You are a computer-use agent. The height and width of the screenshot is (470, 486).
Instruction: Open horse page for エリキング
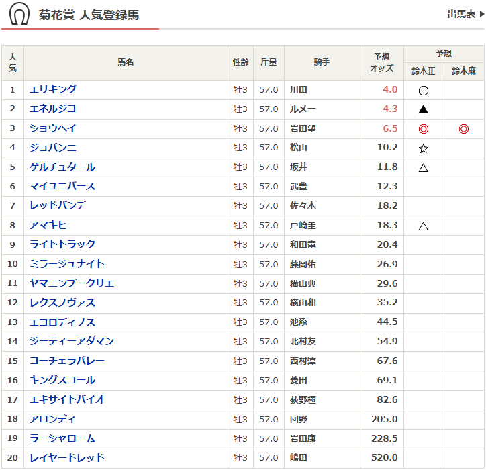click(53, 89)
